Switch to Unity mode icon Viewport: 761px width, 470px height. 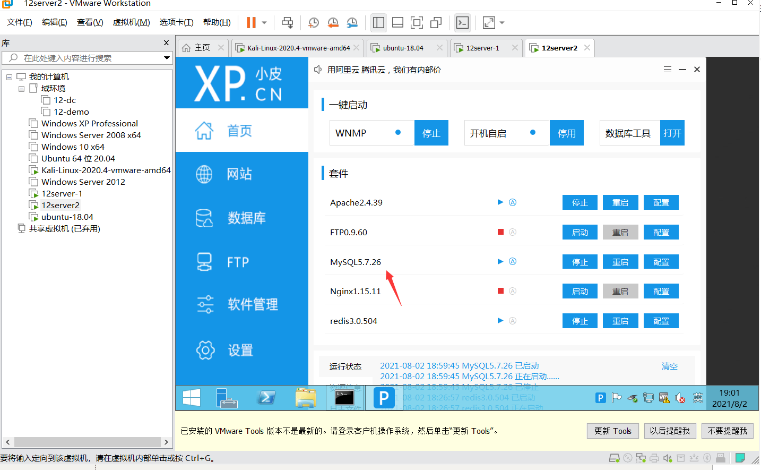tap(436, 22)
